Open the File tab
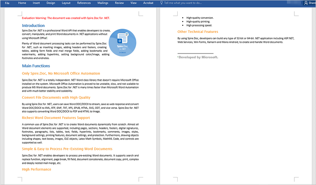 [x=7, y=3]
